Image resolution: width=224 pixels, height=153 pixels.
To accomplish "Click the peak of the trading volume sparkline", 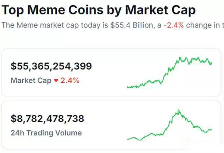I will [x=178, y=110].
